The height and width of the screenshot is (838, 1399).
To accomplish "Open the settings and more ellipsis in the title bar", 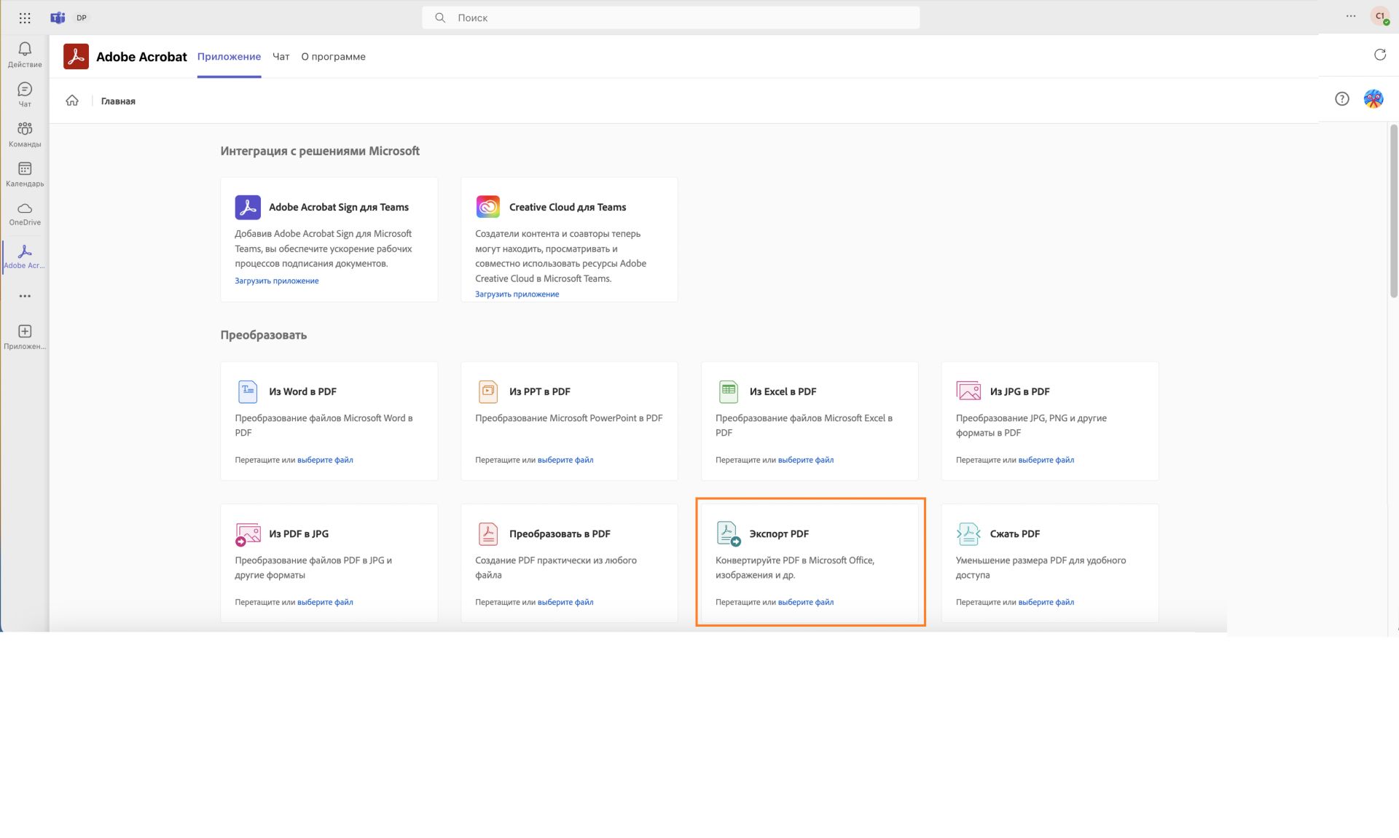I will click(x=1350, y=16).
